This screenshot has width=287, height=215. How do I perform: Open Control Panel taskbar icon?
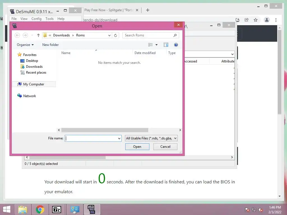pyautogui.click(x=75, y=209)
